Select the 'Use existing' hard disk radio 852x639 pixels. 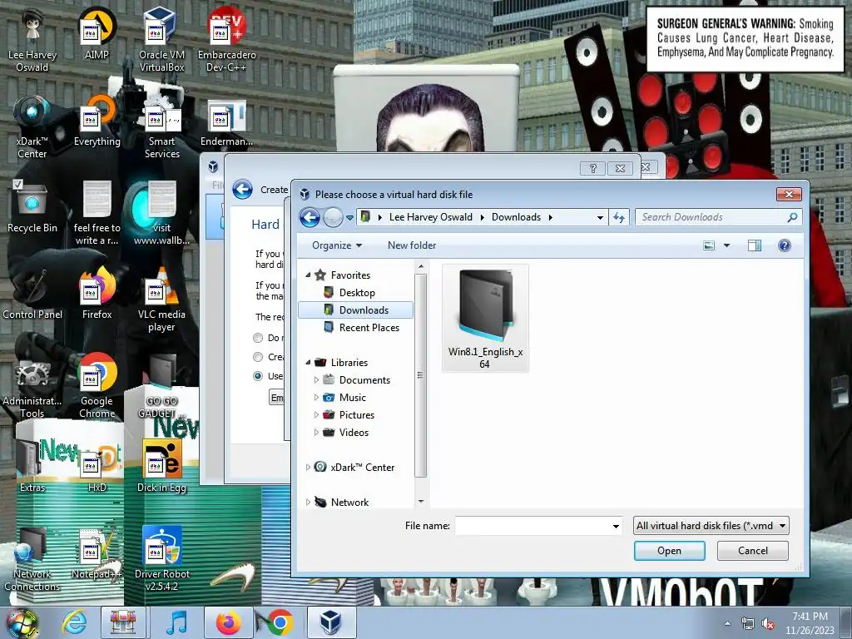tap(258, 376)
